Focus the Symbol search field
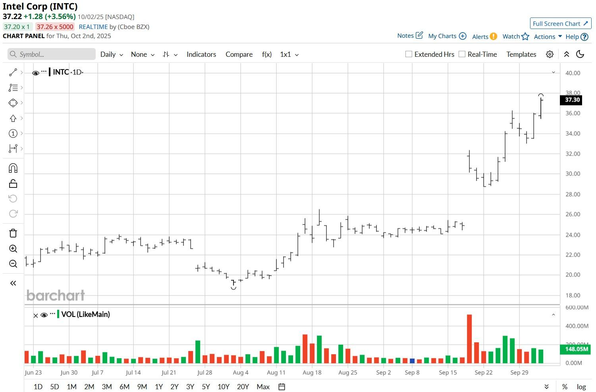Screen dimensions: 596x392 tap(52, 54)
